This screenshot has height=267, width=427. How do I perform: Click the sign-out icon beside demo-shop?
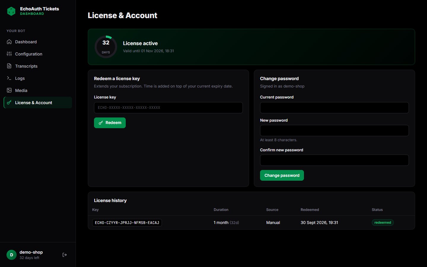[65, 255]
